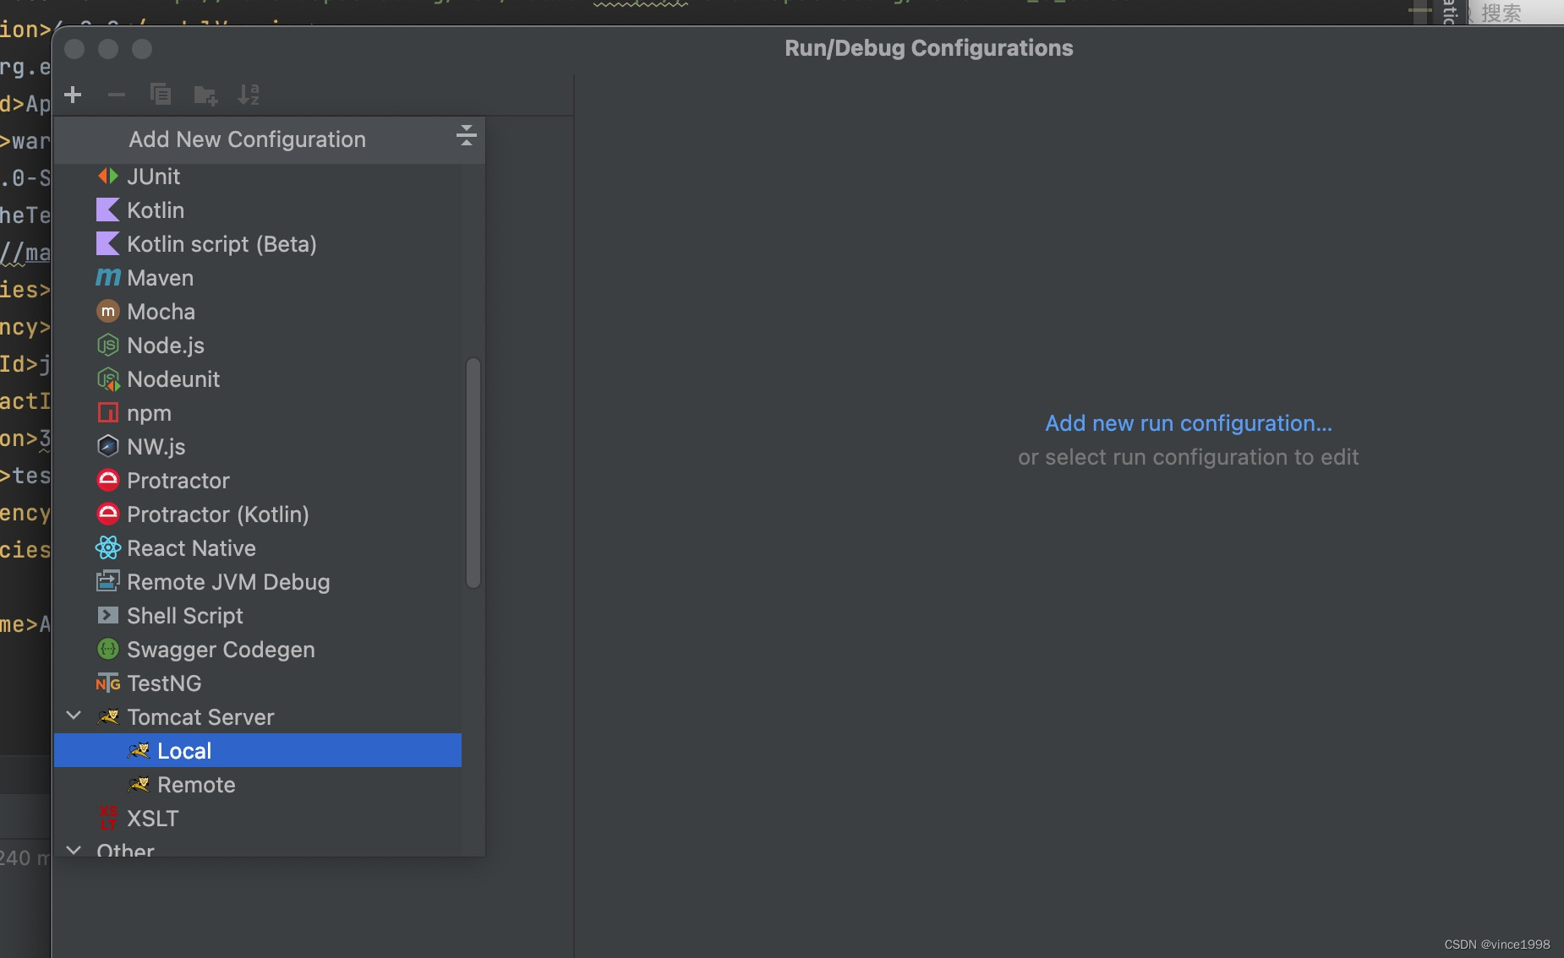The width and height of the screenshot is (1564, 958).
Task: Click the NW.js list entry text
Action: (156, 446)
